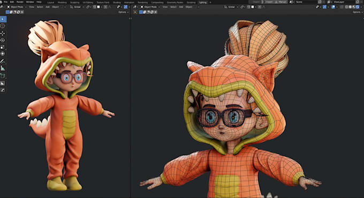
Task: Switch to the Geometry Nodes workspace tab
Action: point(175,2)
